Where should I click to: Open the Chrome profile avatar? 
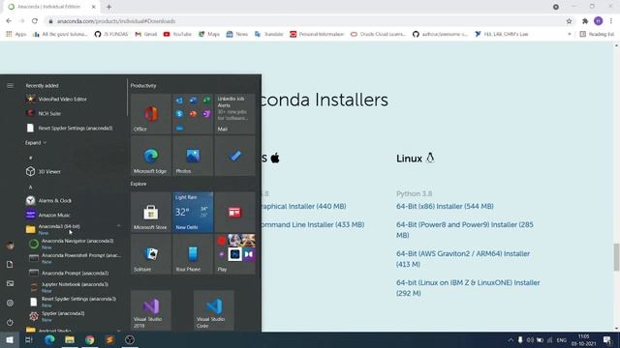599,21
